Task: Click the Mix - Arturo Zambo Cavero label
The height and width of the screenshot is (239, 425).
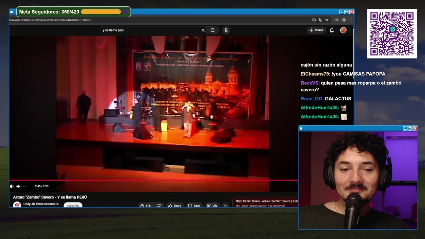Action: pos(260,206)
